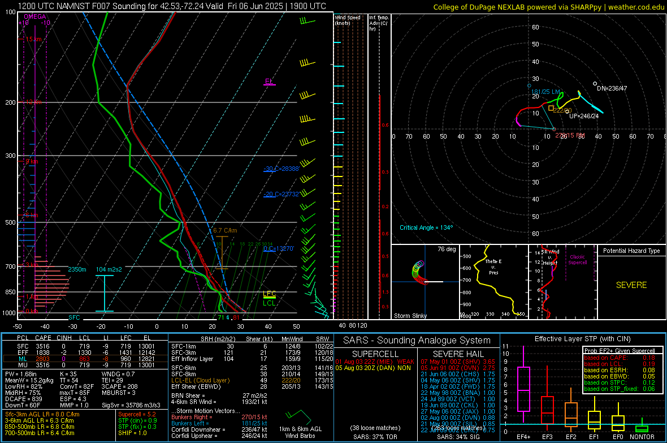Click the 2350m effective inflow label
Viewport: 667px width, 443px height.
coord(77,270)
